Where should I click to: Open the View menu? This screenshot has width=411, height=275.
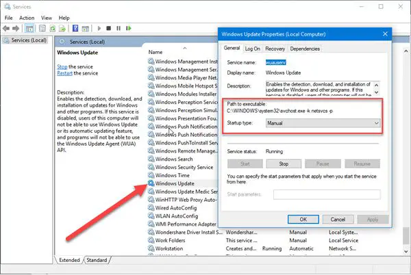pos(47,18)
